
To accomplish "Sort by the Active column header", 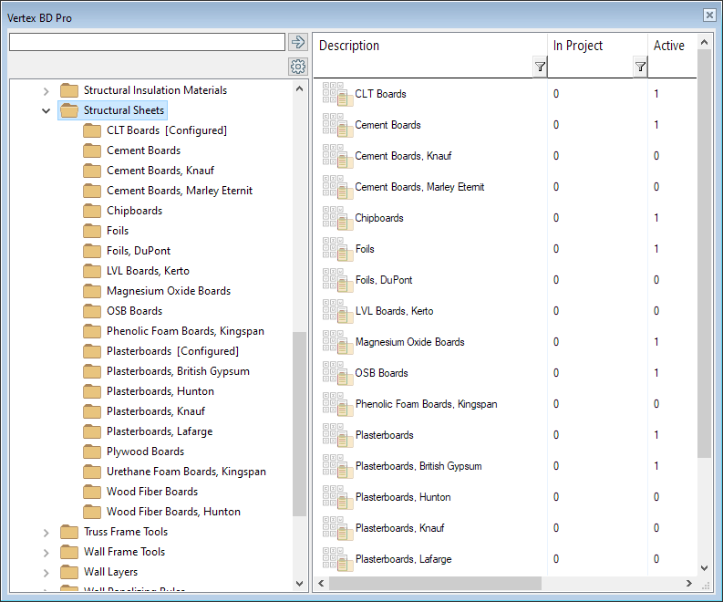I will pyautogui.click(x=668, y=46).
